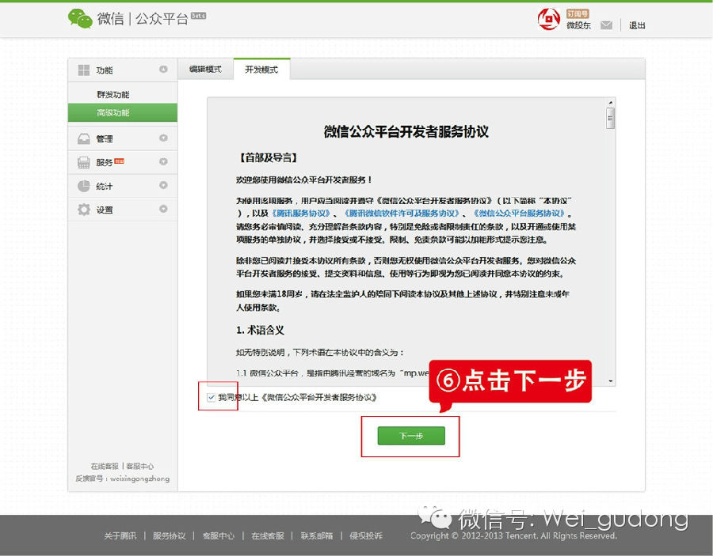Collapse the 功能 sidebar section
The width and height of the screenshot is (713, 556).
click(x=163, y=69)
